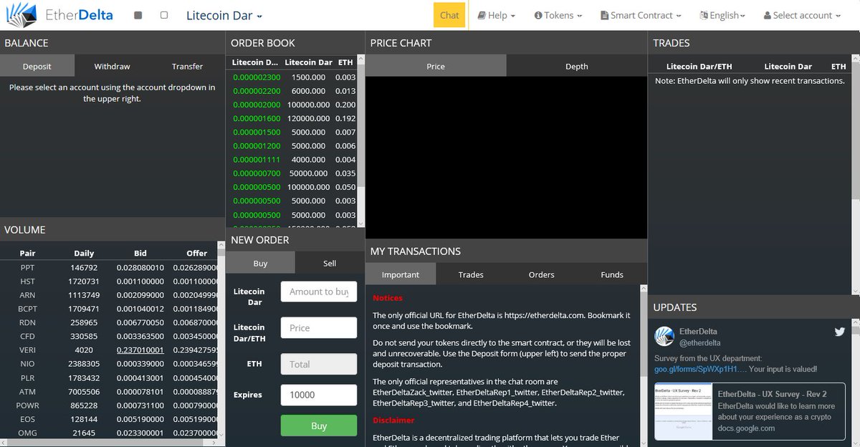Click the EtherDelta avatar in Updates

(x=665, y=336)
